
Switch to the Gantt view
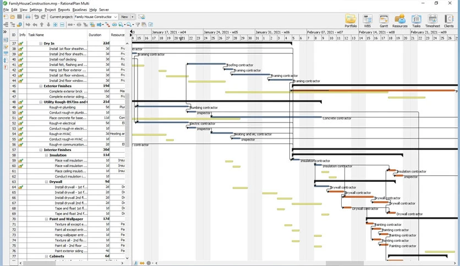click(x=384, y=21)
